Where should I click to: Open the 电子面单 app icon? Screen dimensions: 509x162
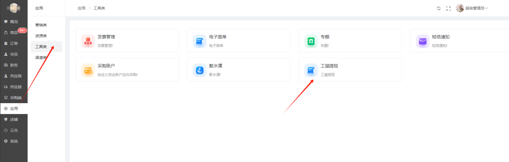[200, 41]
